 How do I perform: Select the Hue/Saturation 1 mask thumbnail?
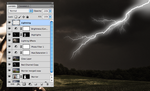pyautogui.click(x=26, y=53)
